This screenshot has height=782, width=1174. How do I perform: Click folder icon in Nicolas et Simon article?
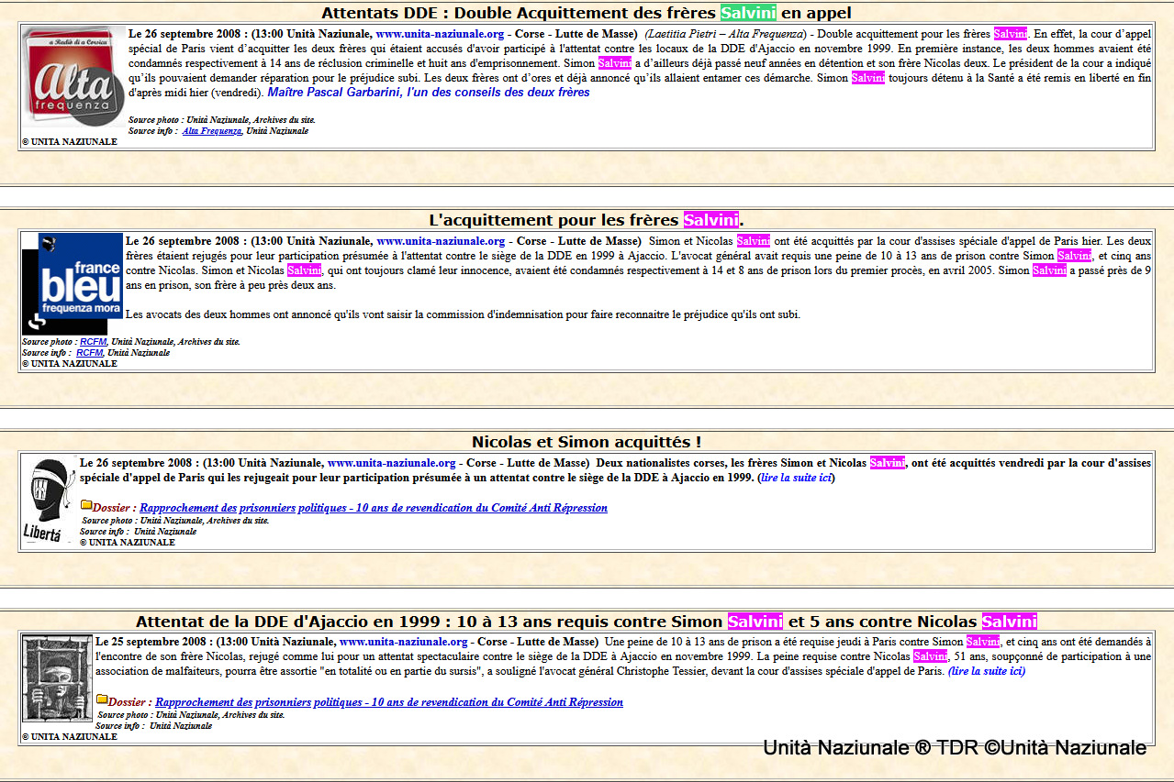[x=86, y=505]
